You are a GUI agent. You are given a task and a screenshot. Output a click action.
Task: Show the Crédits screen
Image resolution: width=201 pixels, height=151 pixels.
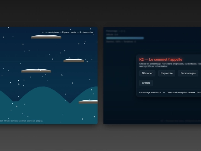point(146,83)
